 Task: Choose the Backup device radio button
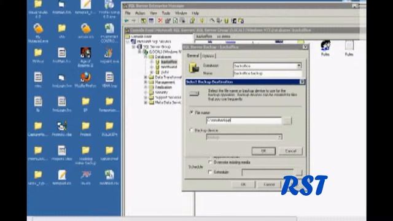pos(192,130)
